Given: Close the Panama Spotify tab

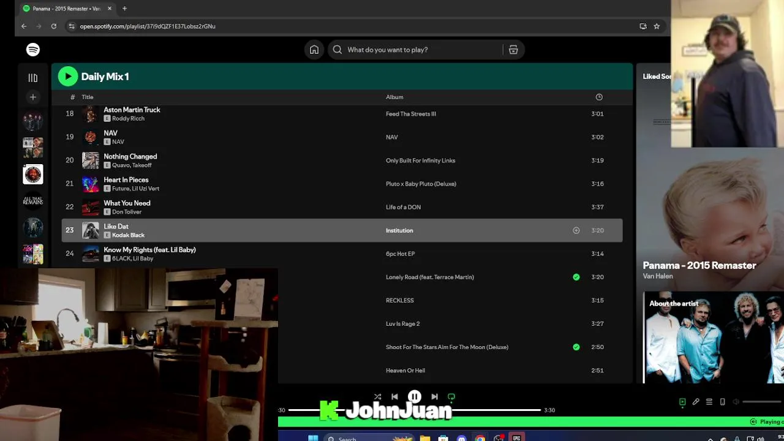Looking at the screenshot, I should point(109,9).
